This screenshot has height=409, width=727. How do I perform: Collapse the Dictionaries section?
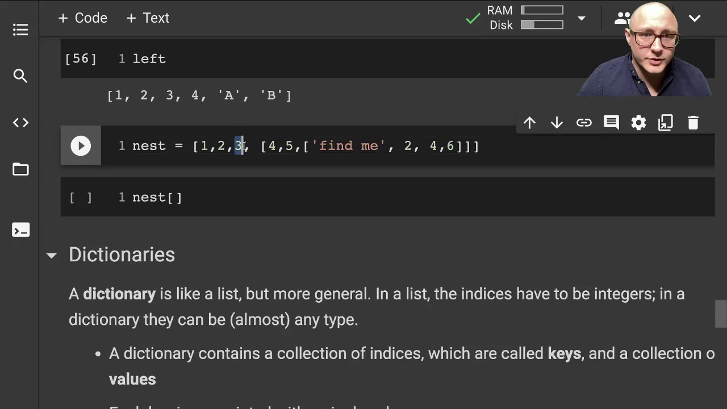51,256
